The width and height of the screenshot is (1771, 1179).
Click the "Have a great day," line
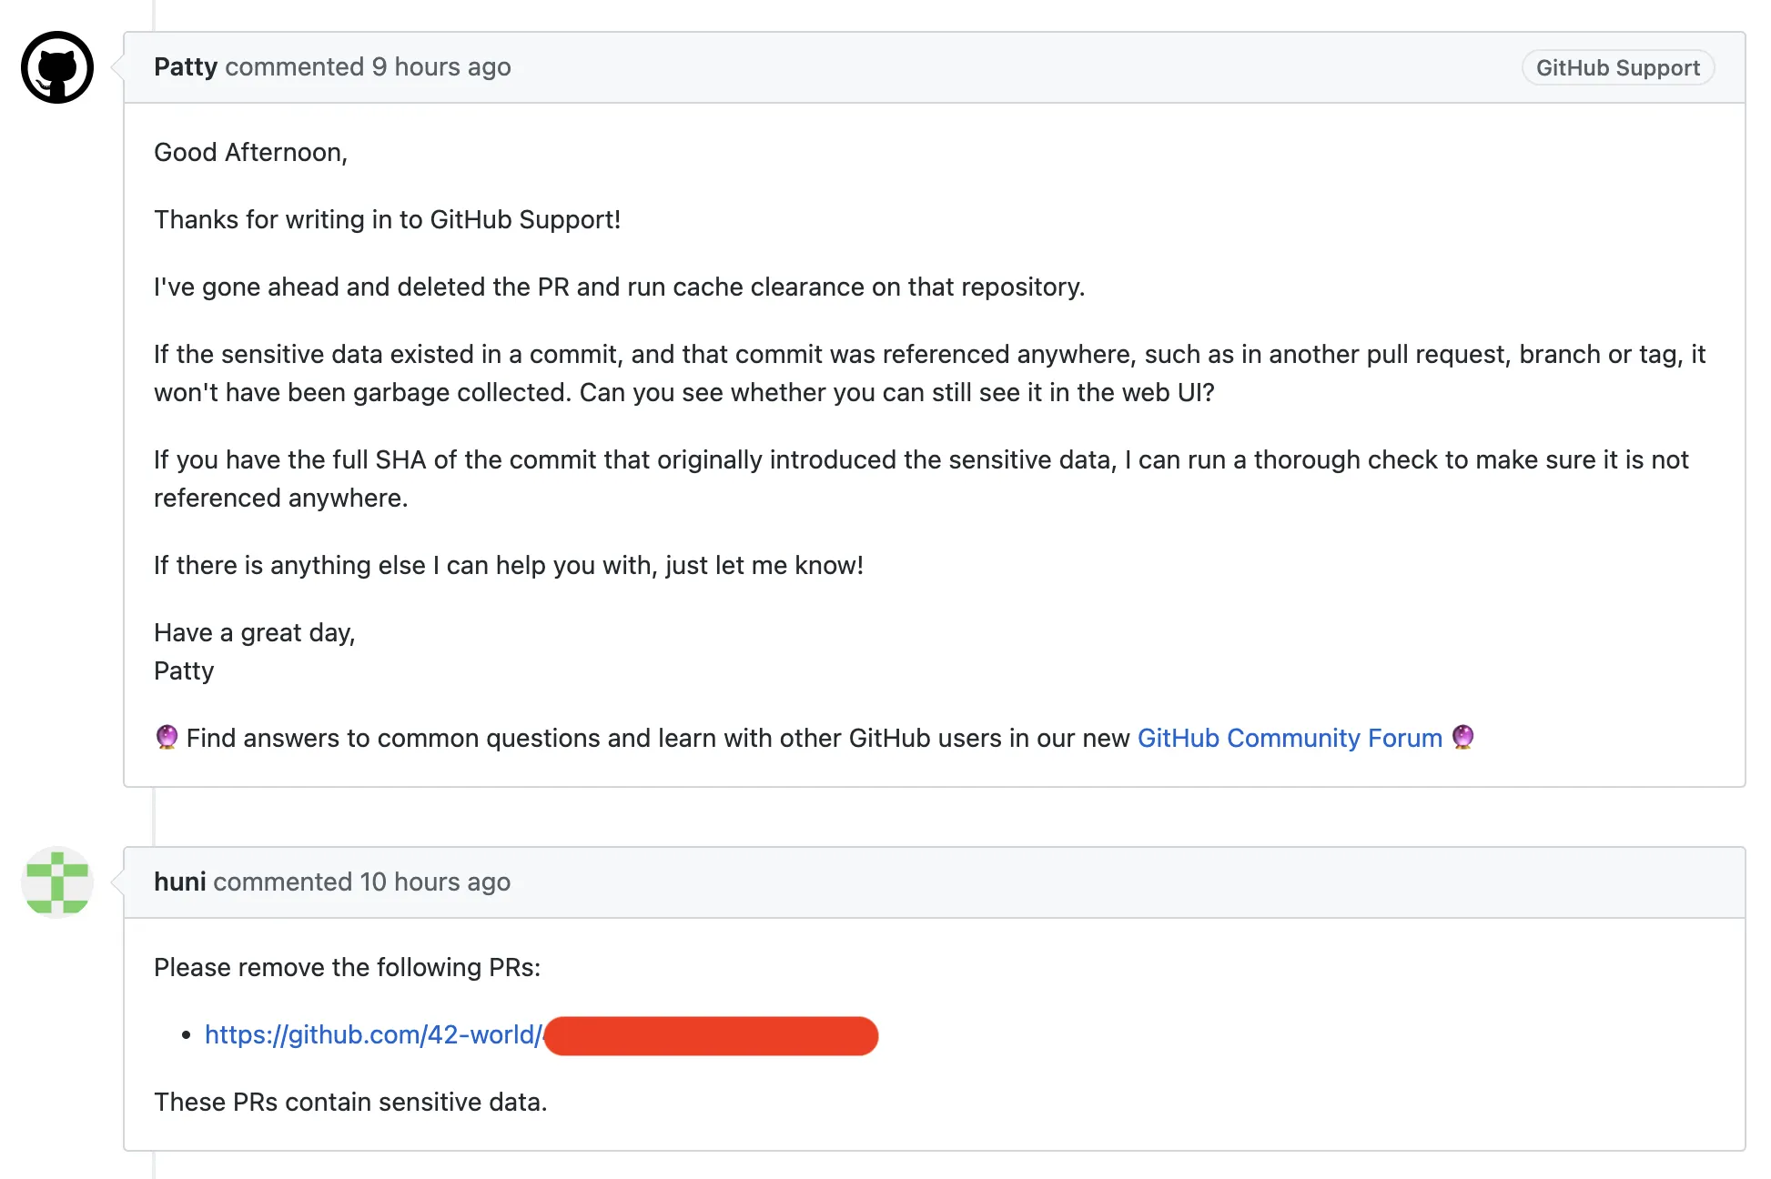254,632
